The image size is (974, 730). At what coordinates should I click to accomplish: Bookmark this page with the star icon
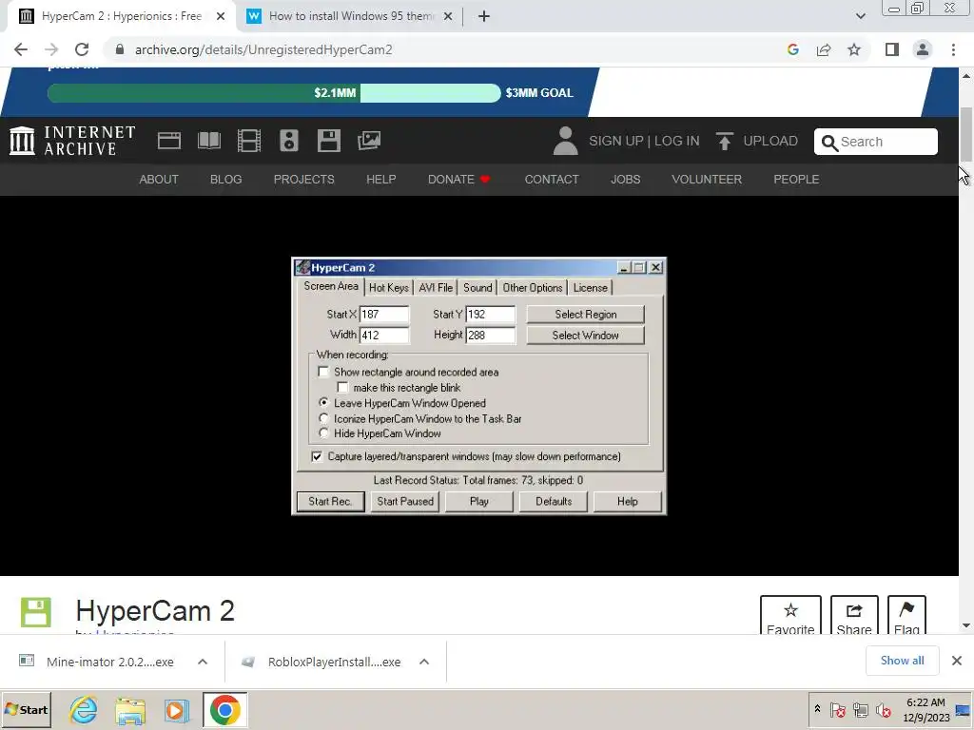[854, 49]
